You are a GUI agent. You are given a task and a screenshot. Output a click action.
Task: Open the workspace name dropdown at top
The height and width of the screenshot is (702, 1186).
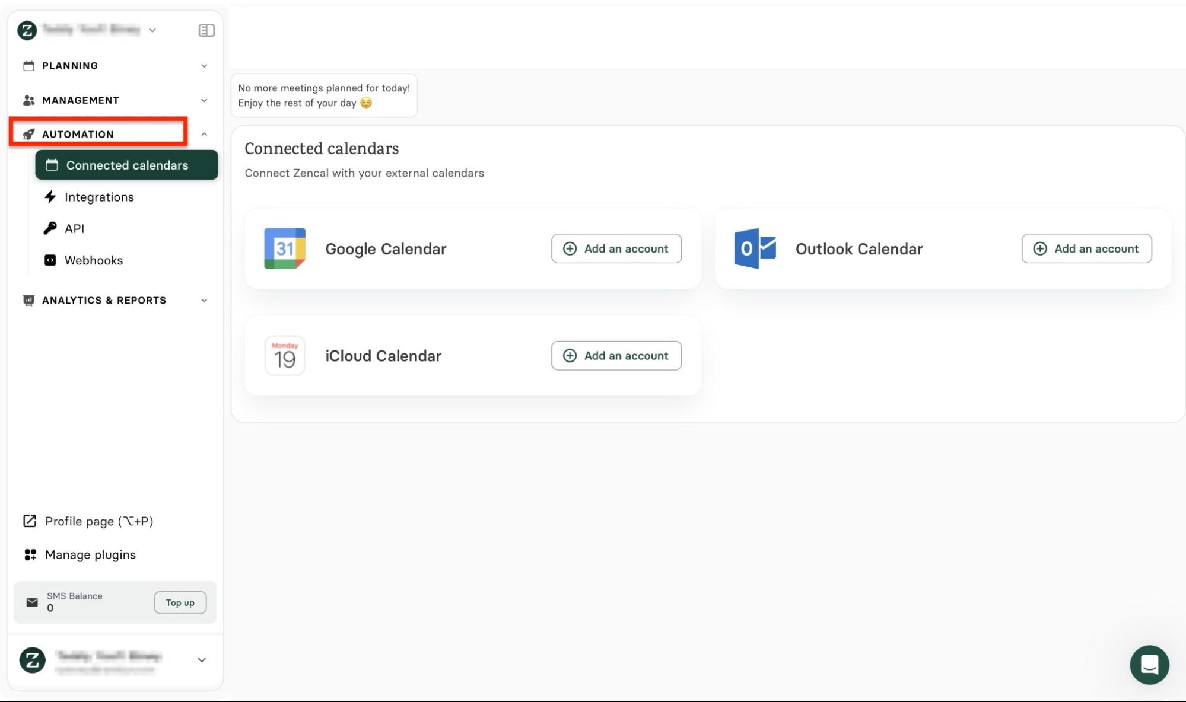pos(152,30)
